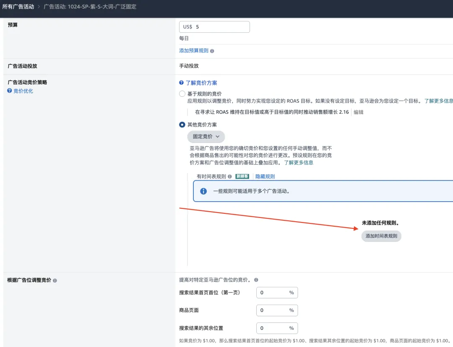
Task: Click the blue info icon in the notice banner
Action: click(203, 191)
